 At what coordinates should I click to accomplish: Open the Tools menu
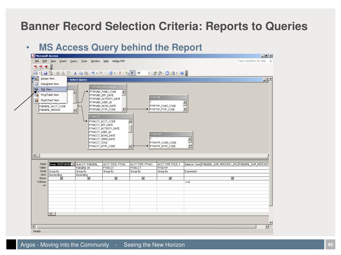tap(84, 61)
